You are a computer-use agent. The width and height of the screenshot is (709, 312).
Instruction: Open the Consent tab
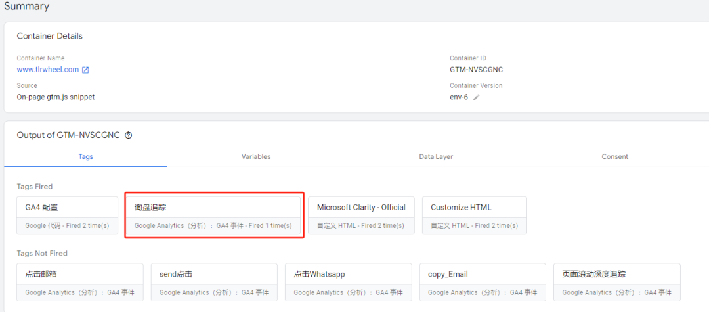tap(615, 156)
